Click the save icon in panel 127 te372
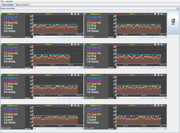Image resolution: width=180 pixels, height=133 pixels. (x=162, y=14)
